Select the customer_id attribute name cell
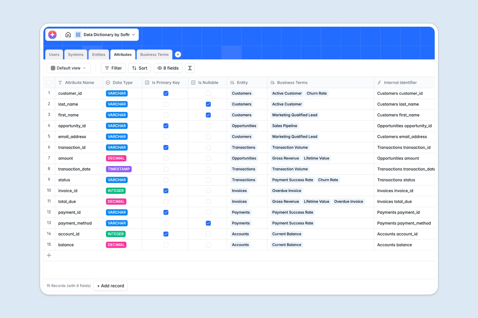This screenshot has width=478, height=318. click(79, 93)
